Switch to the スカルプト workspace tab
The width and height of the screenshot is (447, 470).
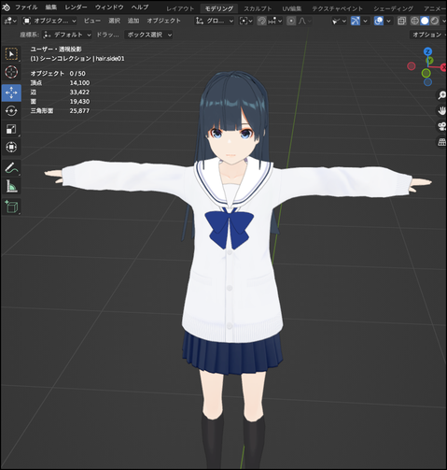pos(258,8)
